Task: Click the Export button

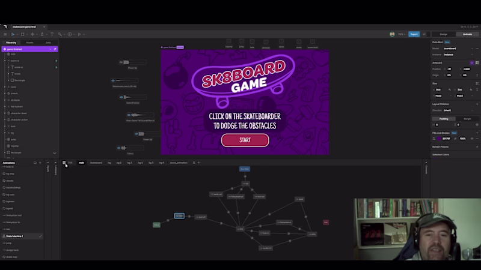Action: 414,34
